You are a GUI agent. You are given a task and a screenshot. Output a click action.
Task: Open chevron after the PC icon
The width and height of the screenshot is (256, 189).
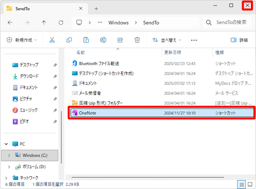[90, 22]
